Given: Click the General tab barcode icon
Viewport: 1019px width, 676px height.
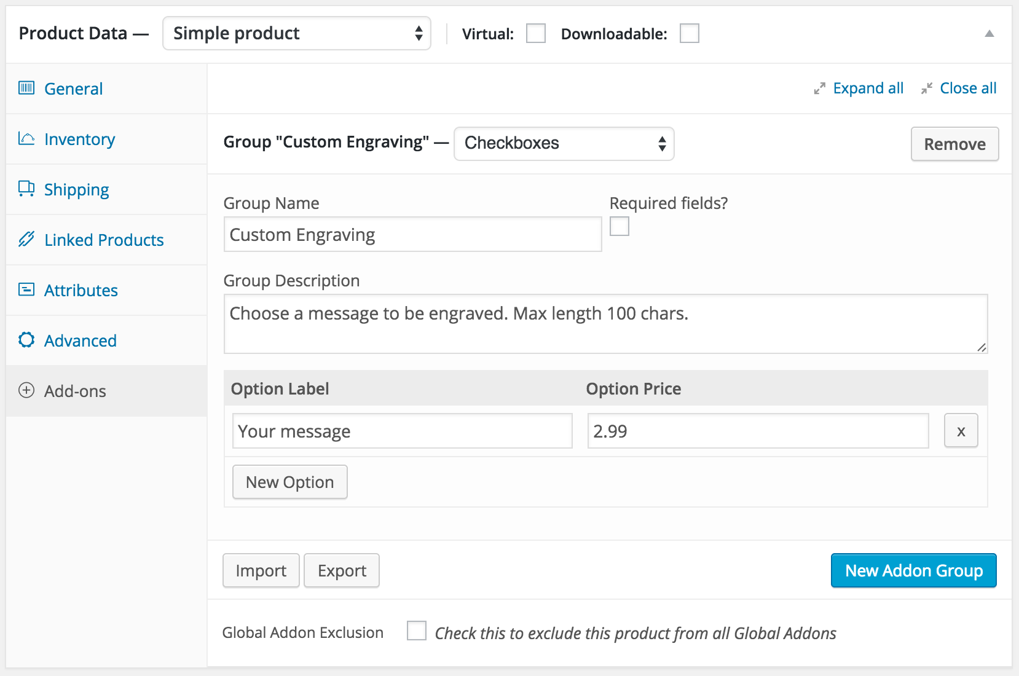Looking at the screenshot, I should (26, 88).
